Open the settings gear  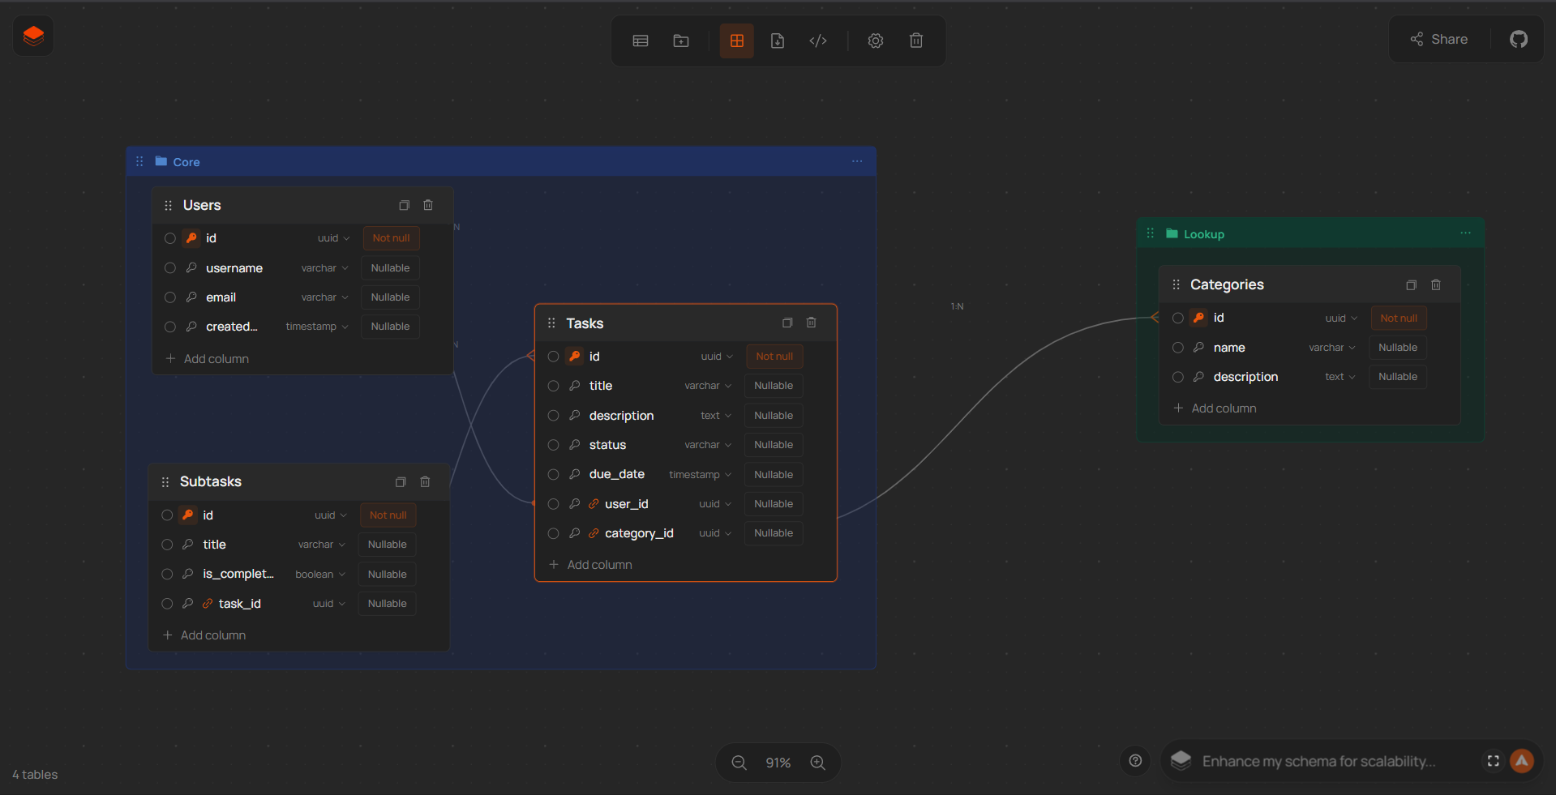click(x=875, y=41)
